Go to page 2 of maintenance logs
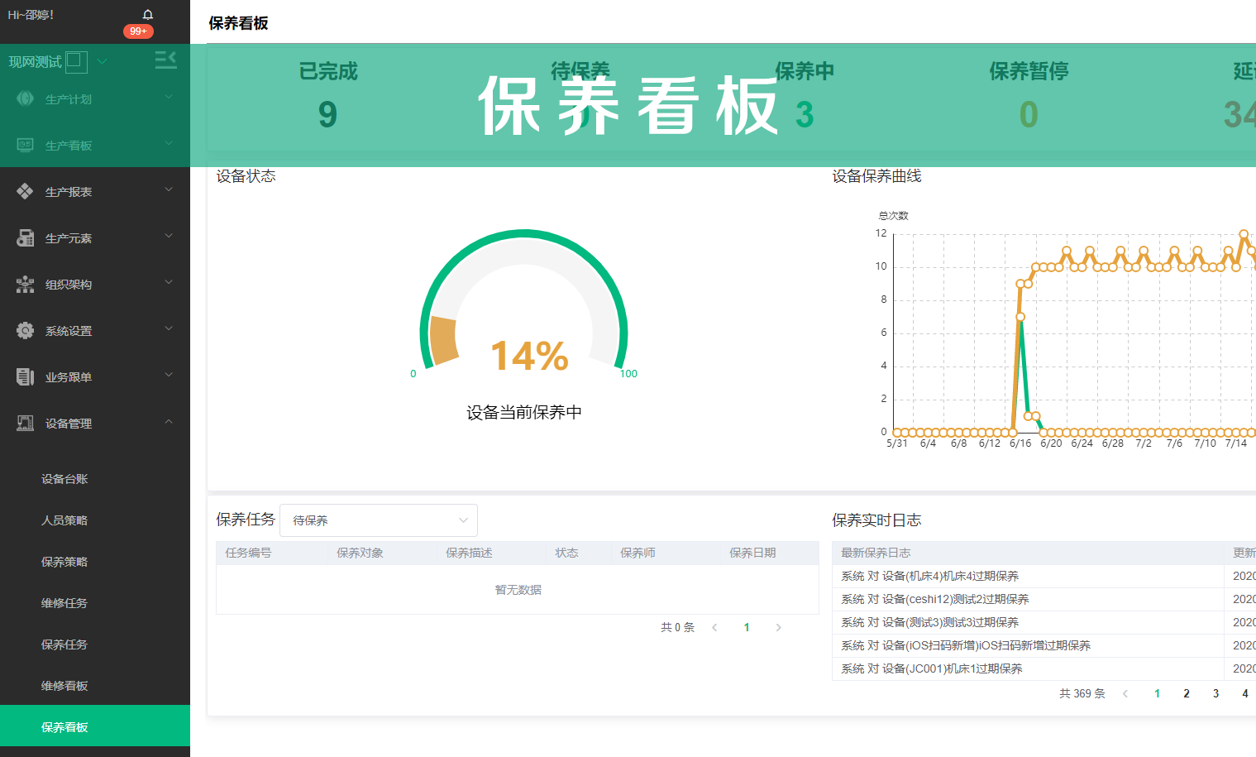The width and height of the screenshot is (1256, 757). click(x=1187, y=693)
